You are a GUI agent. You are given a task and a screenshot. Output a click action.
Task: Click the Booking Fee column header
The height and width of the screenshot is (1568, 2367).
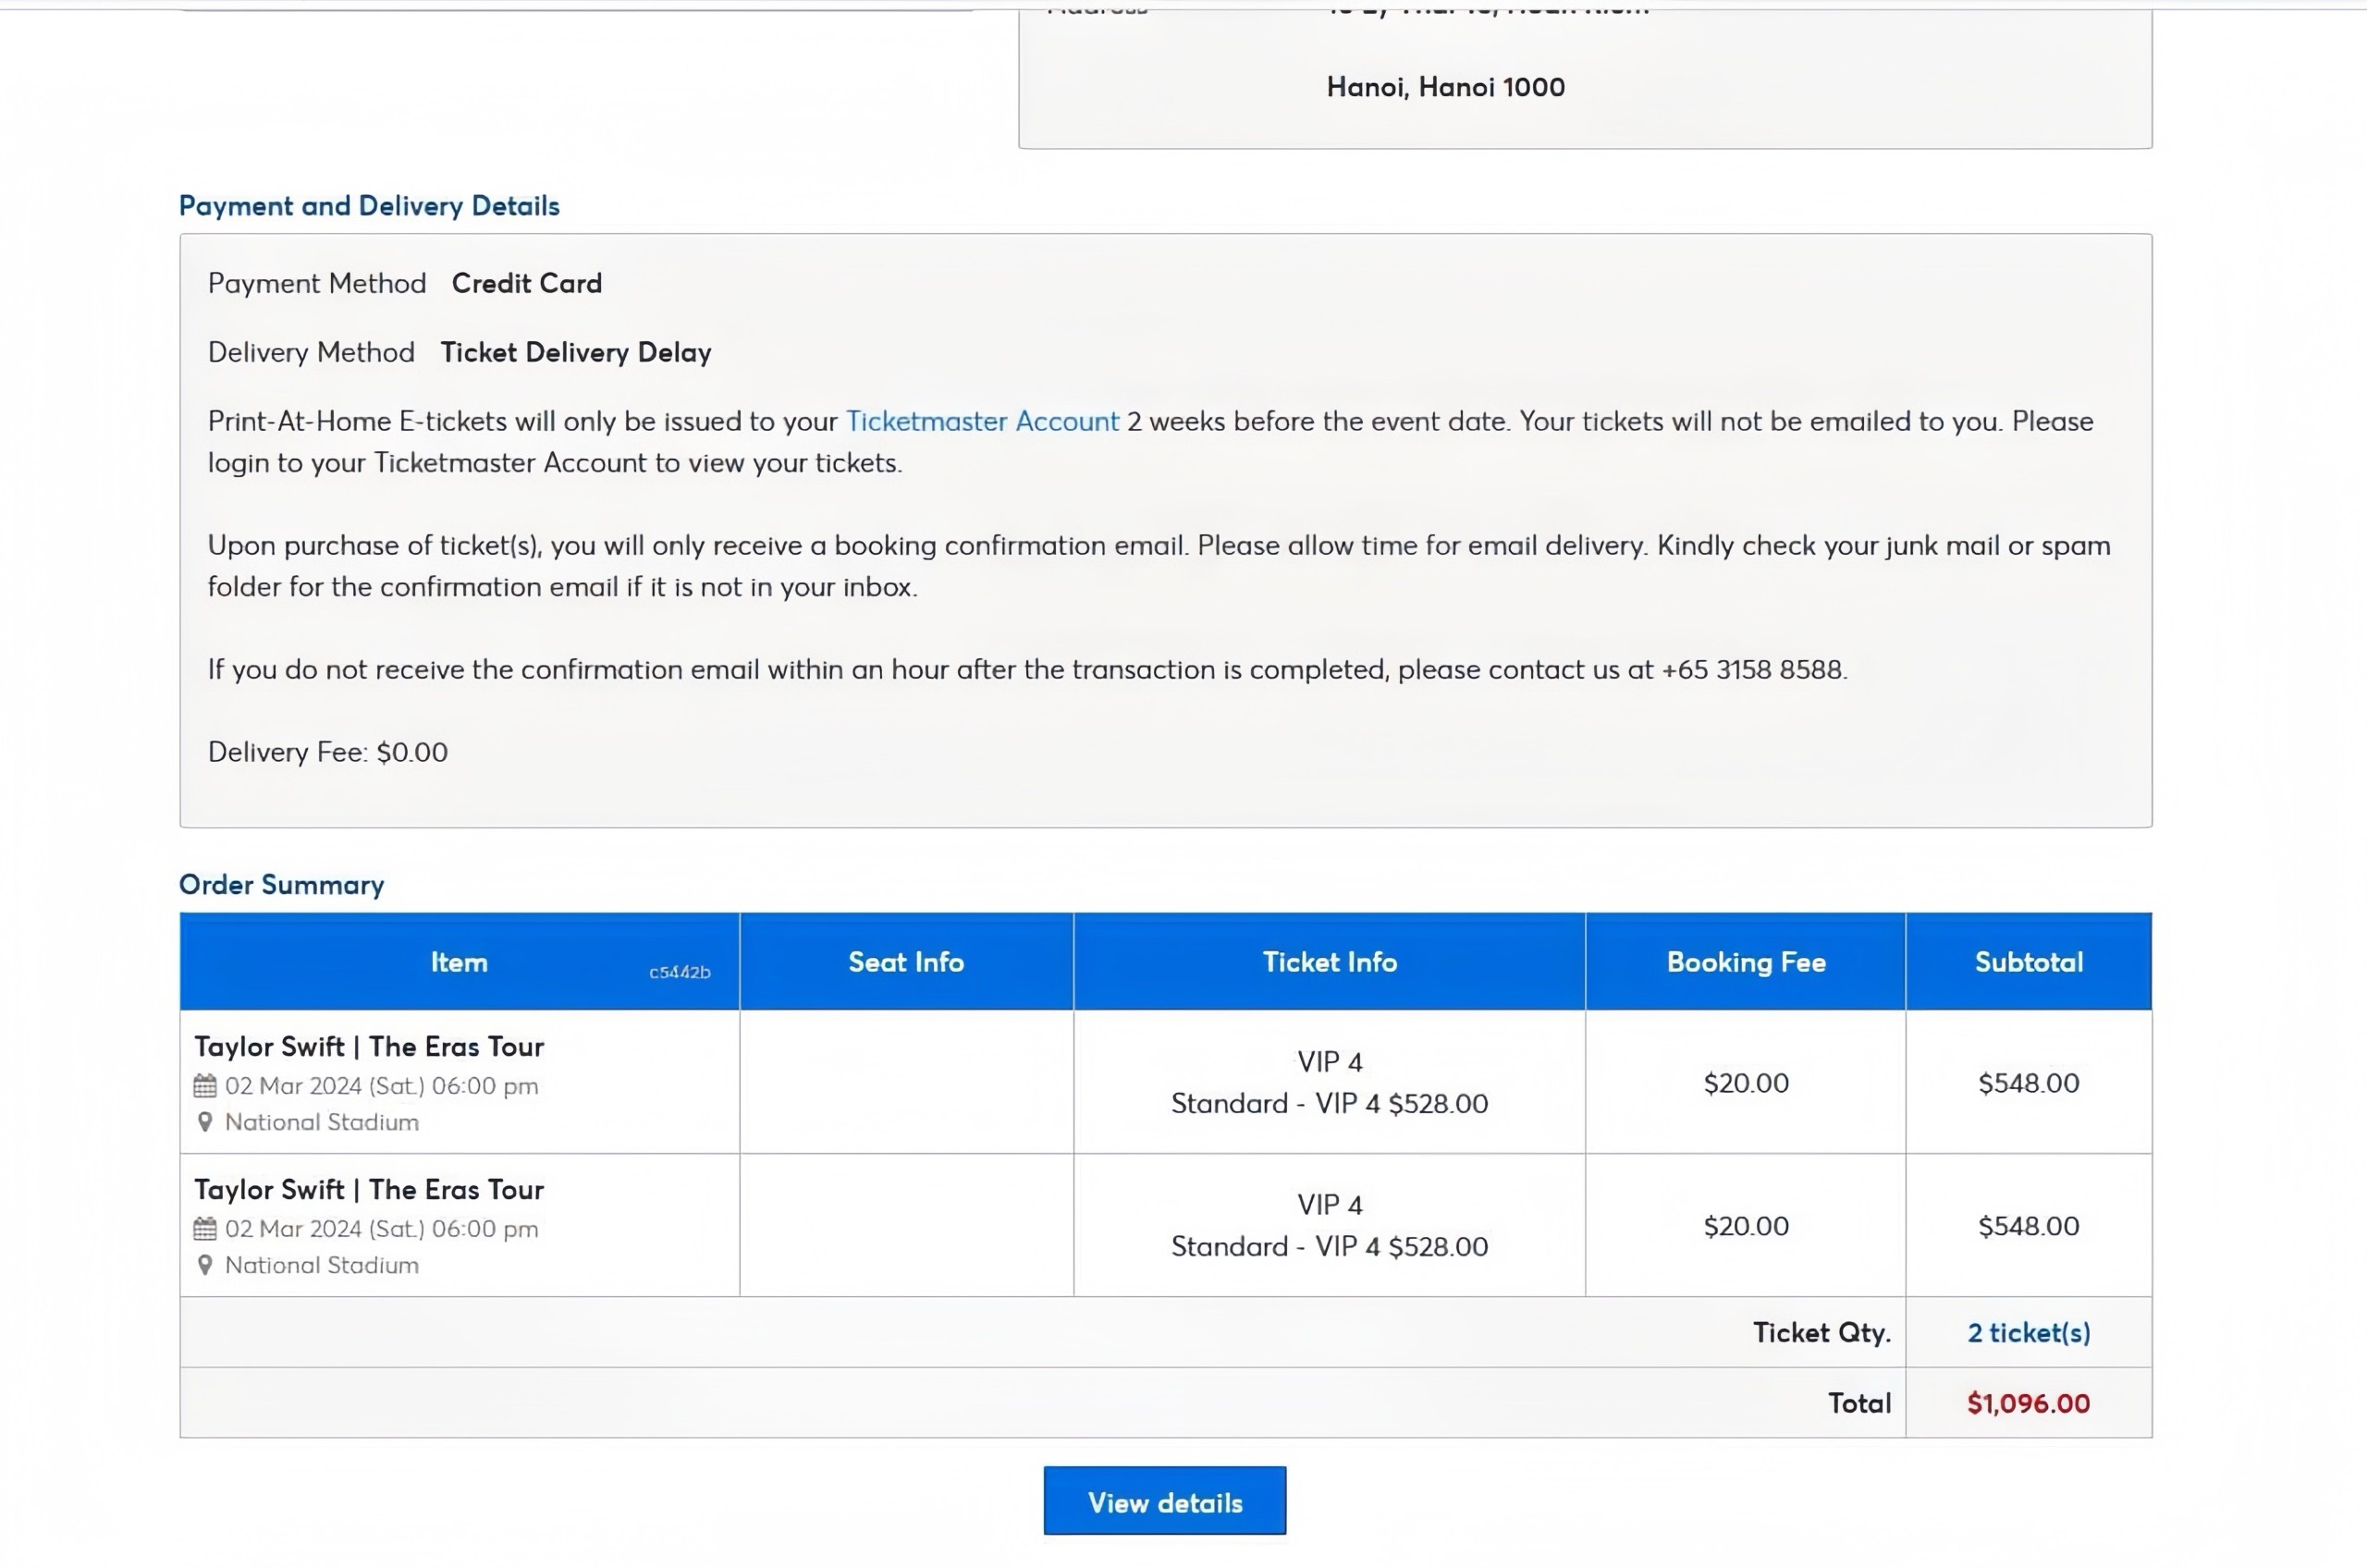pyautogui.click(x=1746, y=962)
